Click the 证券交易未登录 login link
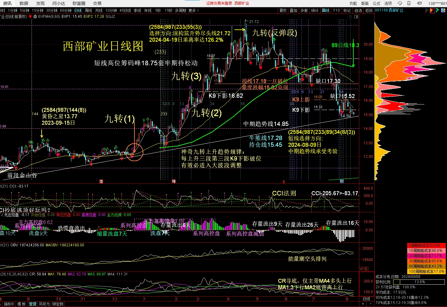447x307 pixels. pyautogui.click(x=219, y=3)
